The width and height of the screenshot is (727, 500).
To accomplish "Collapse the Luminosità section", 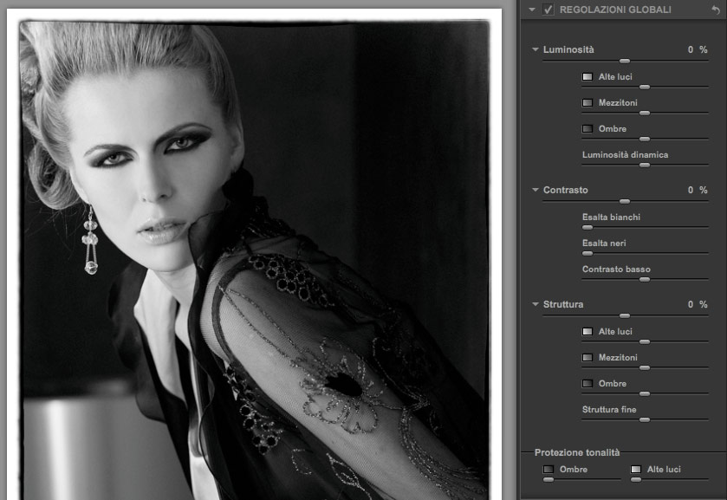I will 536,50.
